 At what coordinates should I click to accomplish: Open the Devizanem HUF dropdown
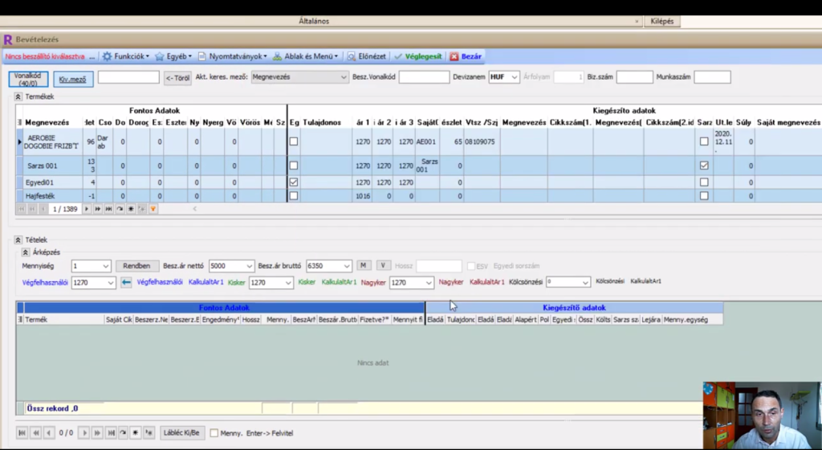coord(514,77)
